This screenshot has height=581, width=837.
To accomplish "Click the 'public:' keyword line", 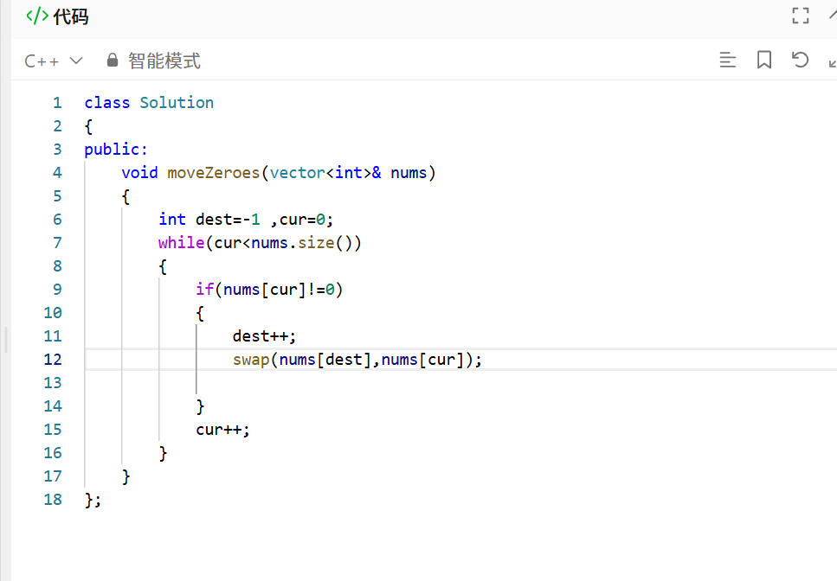I will pyautogui.click(x=116, y=150).
